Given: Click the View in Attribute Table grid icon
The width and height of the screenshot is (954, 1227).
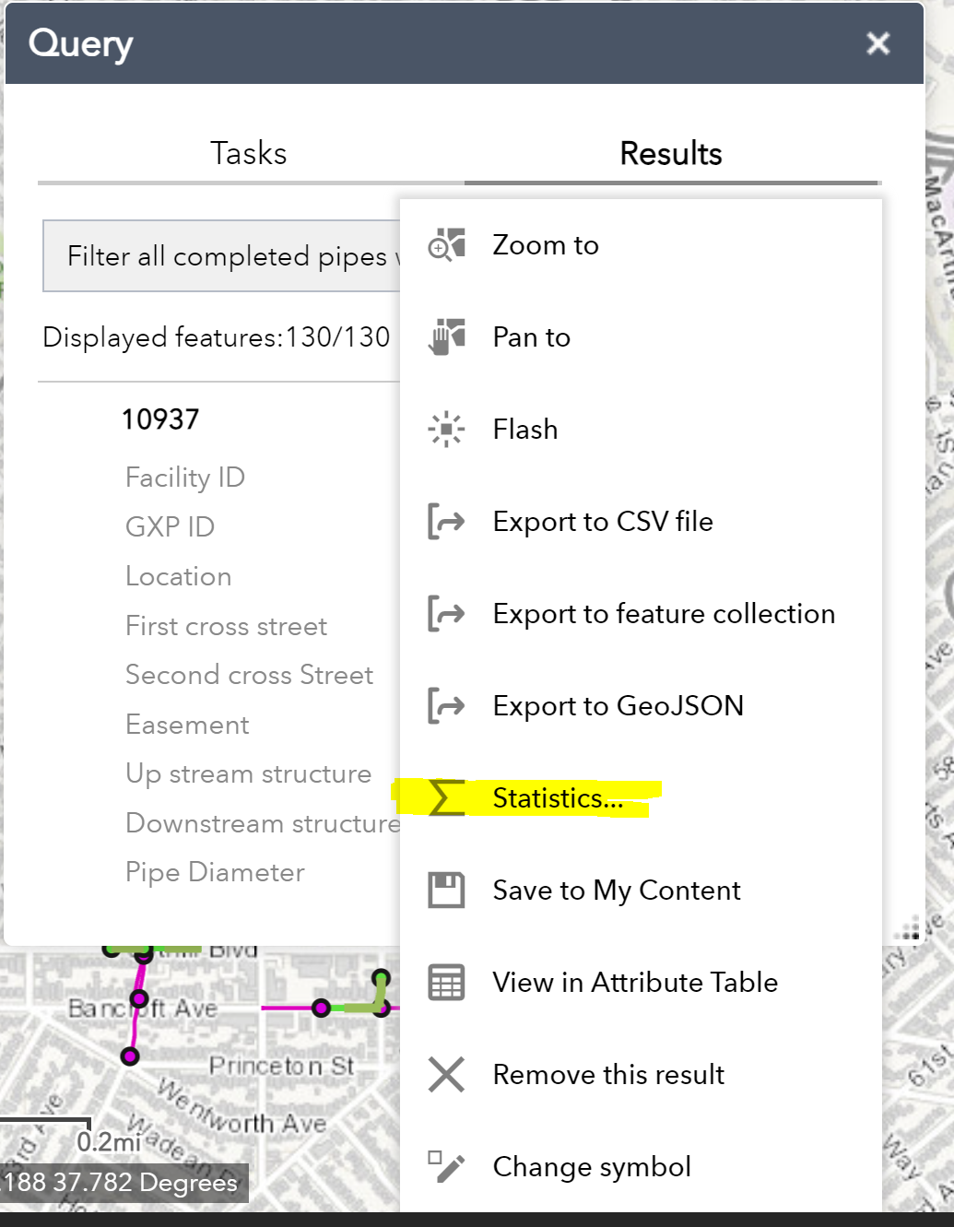Looking at the screenshot, I should (x=445, y=983).
